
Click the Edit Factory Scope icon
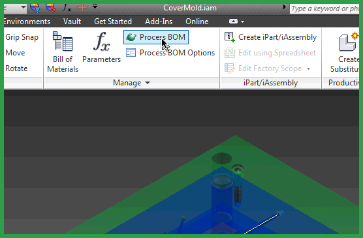[x=229, y=68]
